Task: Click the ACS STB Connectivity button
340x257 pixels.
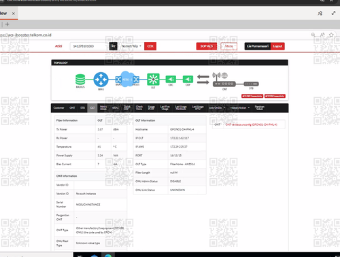Action: (275, 96)
